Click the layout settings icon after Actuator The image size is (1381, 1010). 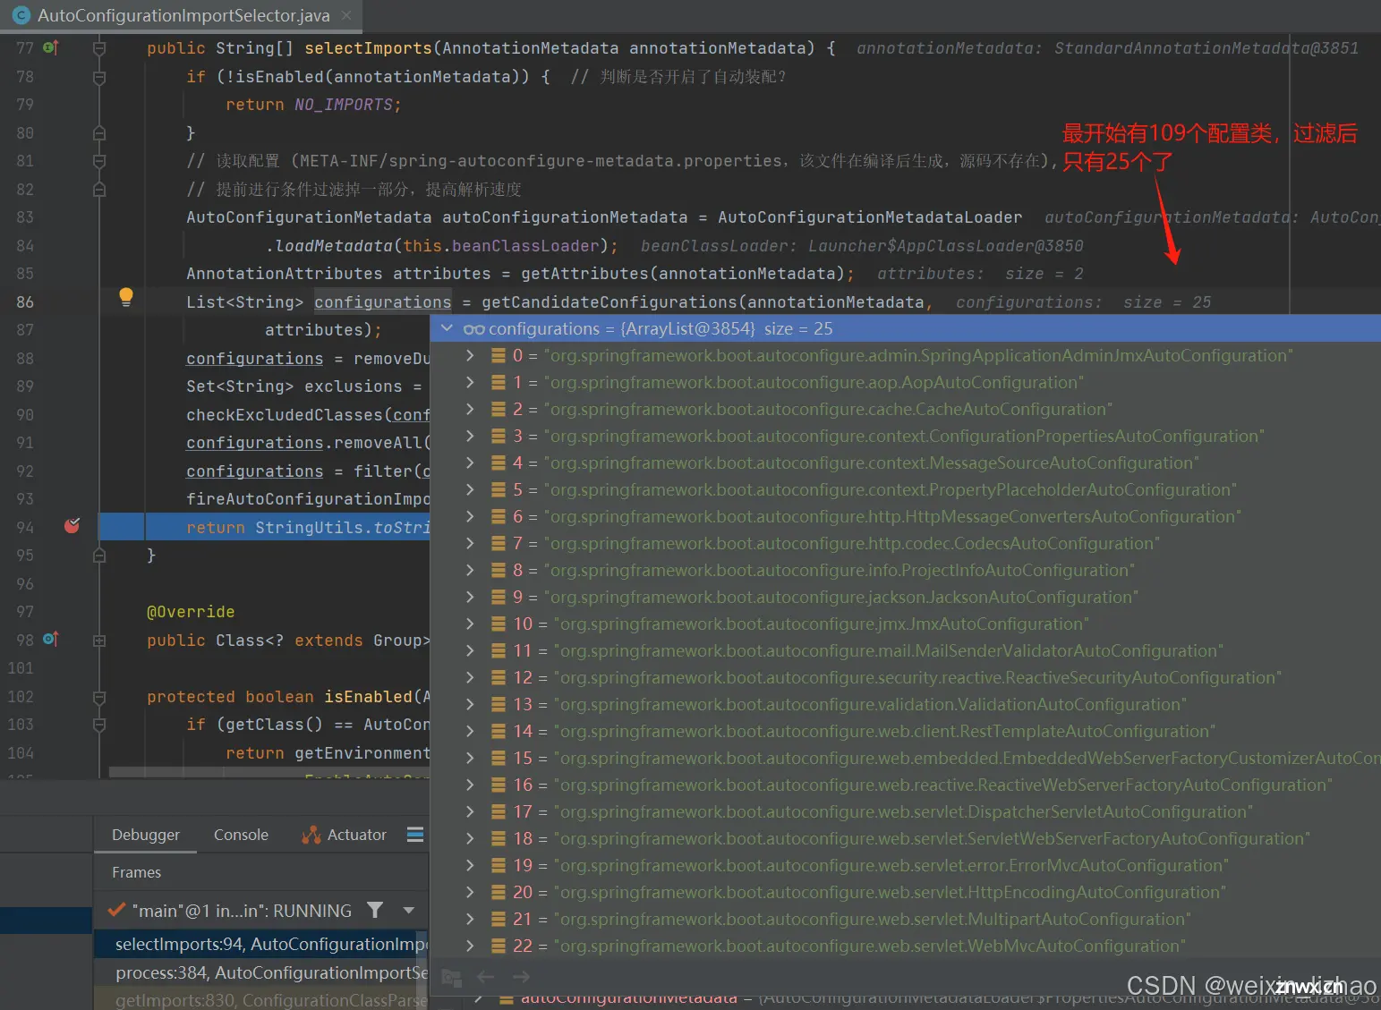click(415, 834)
